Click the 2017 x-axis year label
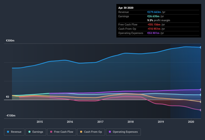This screenshot has width=205, height=140. click(x=100, y=122)
